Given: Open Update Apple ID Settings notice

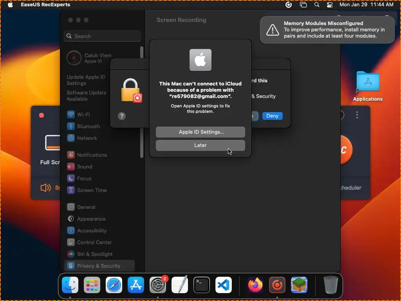Looking at the screenshot, I should coord(86,80).
